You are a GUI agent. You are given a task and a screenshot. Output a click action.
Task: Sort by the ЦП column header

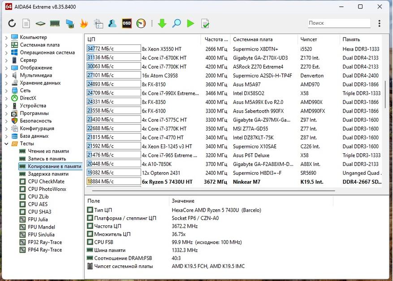click(x=143, y=39)
